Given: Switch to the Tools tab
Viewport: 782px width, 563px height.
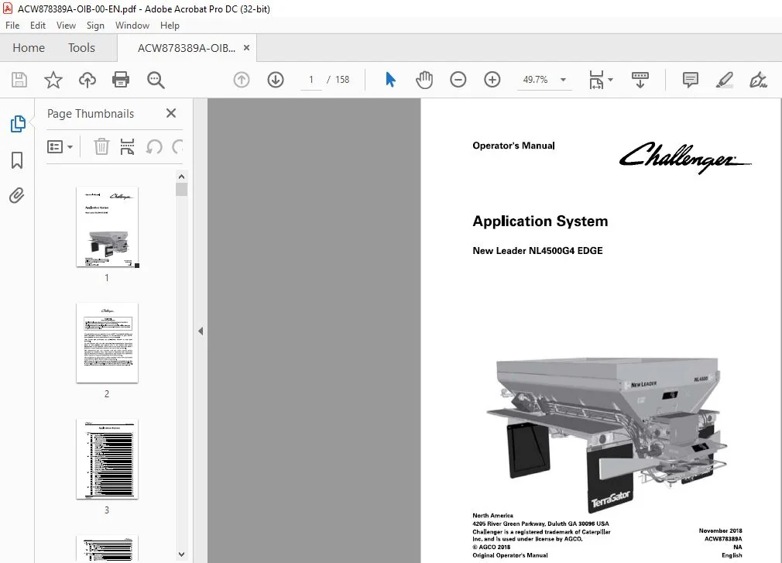Looking at the screenshot, I should (x=81, y=48).
